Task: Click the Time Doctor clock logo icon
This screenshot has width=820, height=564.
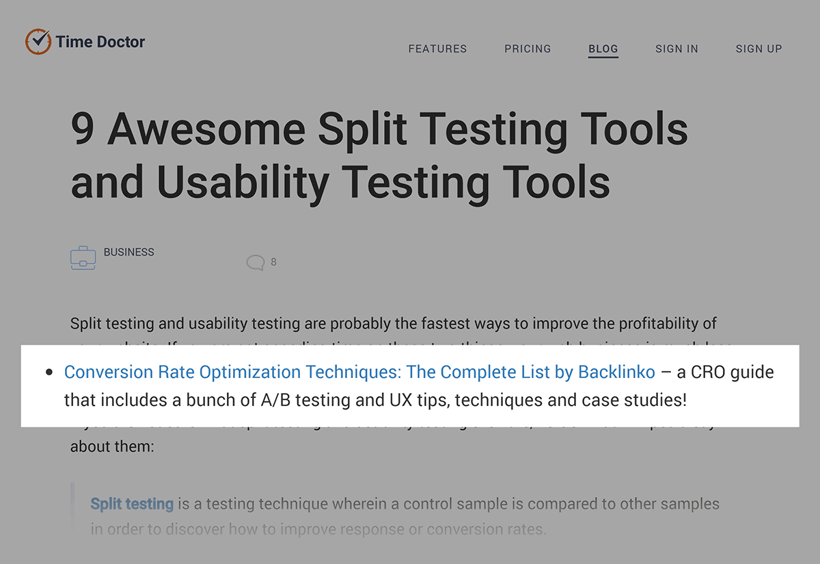Action: tap(38, 42)
